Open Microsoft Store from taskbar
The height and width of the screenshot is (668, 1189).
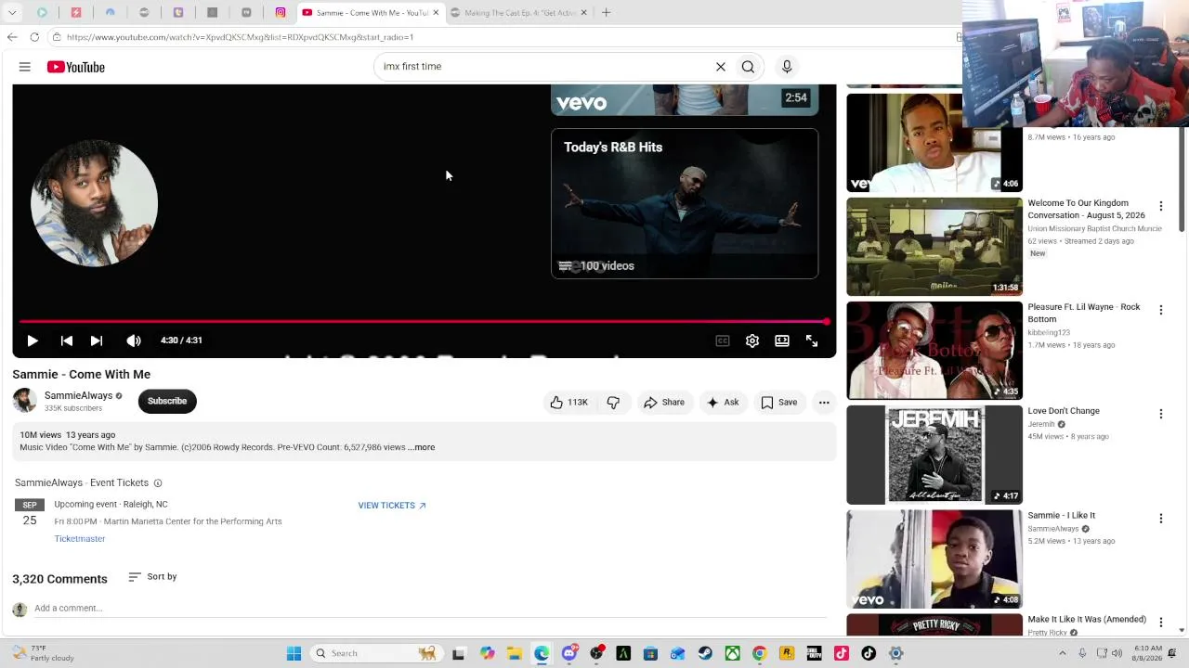pyautogui.click(x=650, y=653)
